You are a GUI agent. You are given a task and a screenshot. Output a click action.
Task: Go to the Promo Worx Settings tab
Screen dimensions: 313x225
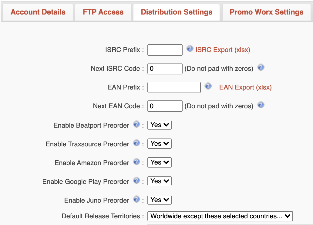[267, 12]
